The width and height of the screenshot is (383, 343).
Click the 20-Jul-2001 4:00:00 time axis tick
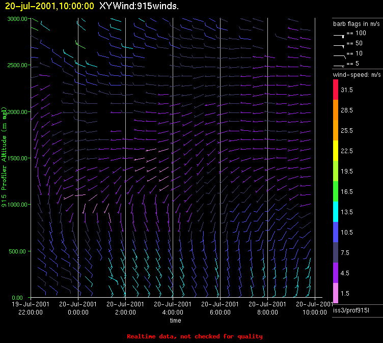click(x=173, y=308)
